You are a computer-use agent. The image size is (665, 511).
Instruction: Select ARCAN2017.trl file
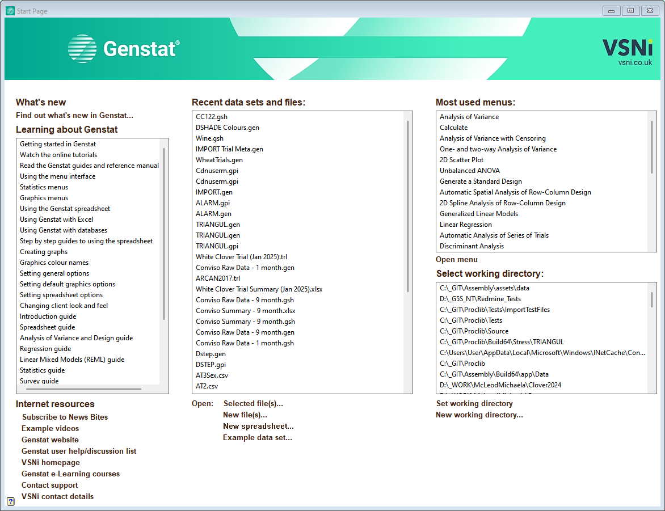pos(217,278)
